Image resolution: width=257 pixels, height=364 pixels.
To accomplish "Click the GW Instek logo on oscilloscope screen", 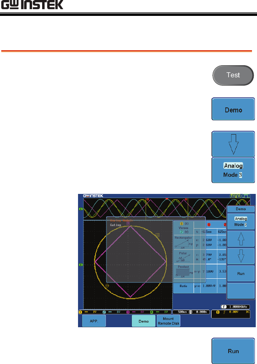I will click(93, 196).
